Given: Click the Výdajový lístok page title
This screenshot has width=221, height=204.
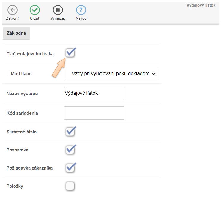Looking at the screenshot, I should click(201, 5).
